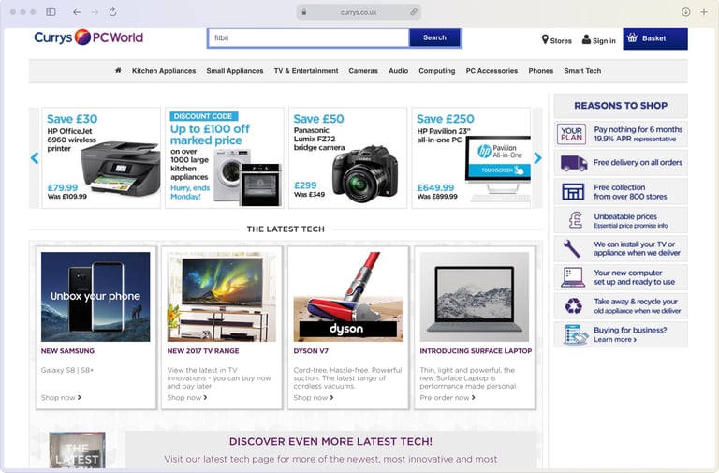The height and width of the screenshot is (473, 719).
Task: Copy link icon in address bar
Action: click(x=414, y=12)
